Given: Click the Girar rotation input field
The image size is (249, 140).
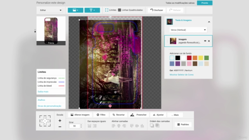Looking at the screenshot, I should click(75, 126).
